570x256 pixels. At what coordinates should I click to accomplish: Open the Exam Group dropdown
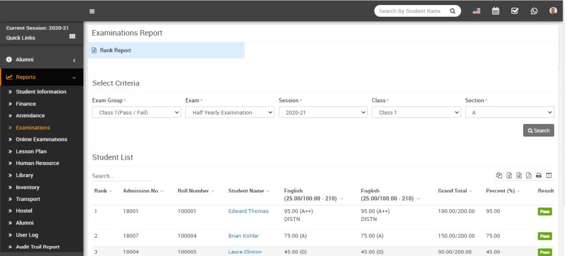pyautogui.click(x=136, y=112)
